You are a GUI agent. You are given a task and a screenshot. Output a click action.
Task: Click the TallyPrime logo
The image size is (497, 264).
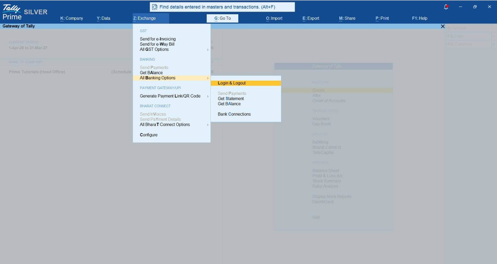[x=12, y=12]
